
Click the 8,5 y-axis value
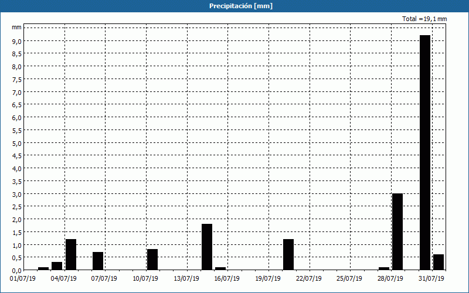(17, 54)
